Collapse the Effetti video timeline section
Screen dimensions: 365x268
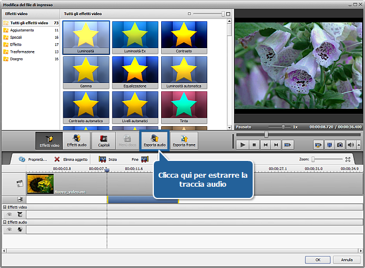4,207
